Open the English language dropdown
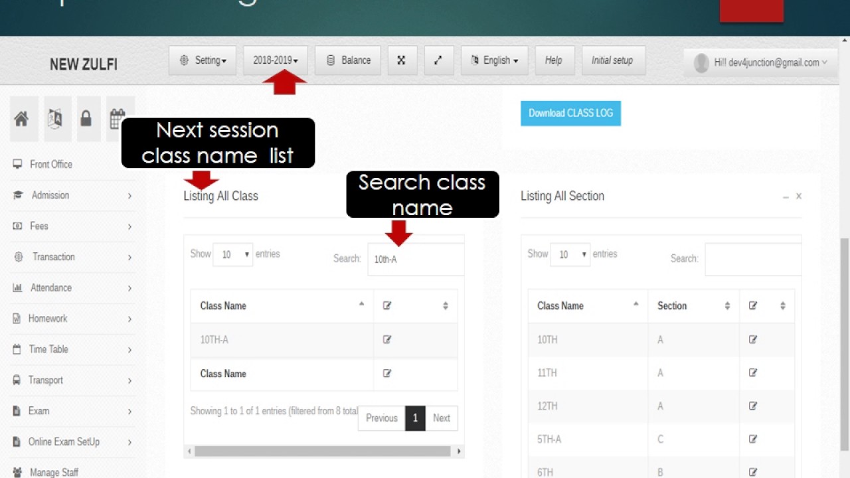Image resolution: width=850 pixels, height=478 pixels. (495, 60)
